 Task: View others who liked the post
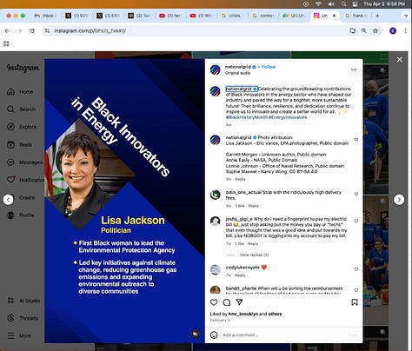(275, 314)
